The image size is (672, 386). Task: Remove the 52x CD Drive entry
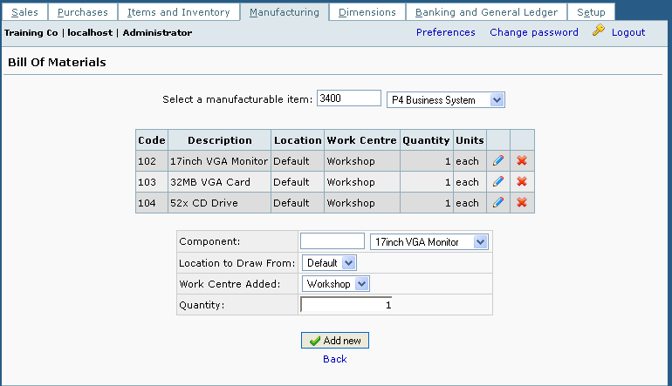pyautogui.click(x=522, y=203)
